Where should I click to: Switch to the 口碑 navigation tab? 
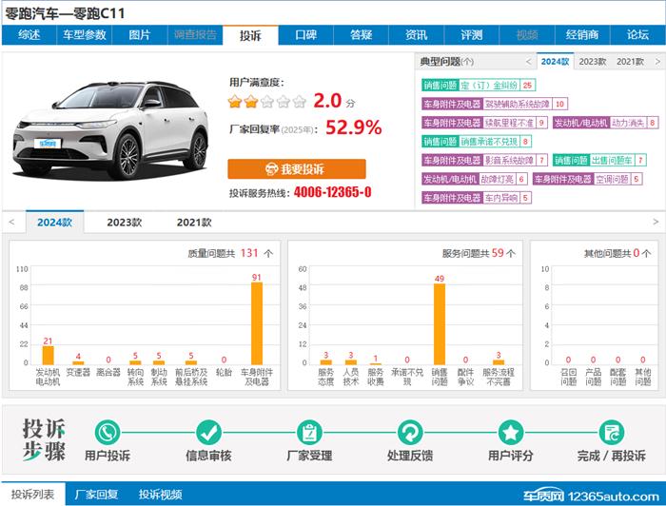pos(305,35)
